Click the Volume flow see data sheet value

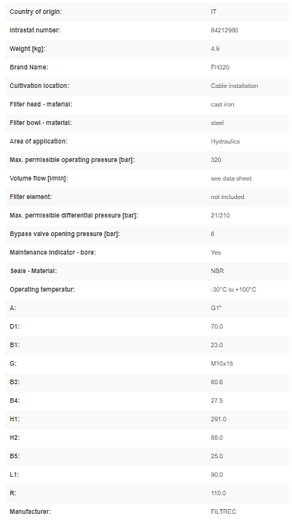(231, 178)
